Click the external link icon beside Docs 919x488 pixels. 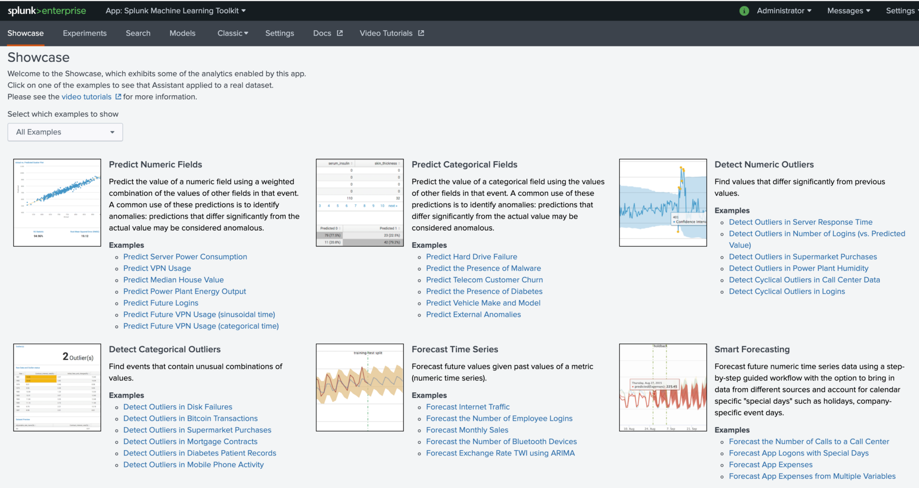pos(340,33)
